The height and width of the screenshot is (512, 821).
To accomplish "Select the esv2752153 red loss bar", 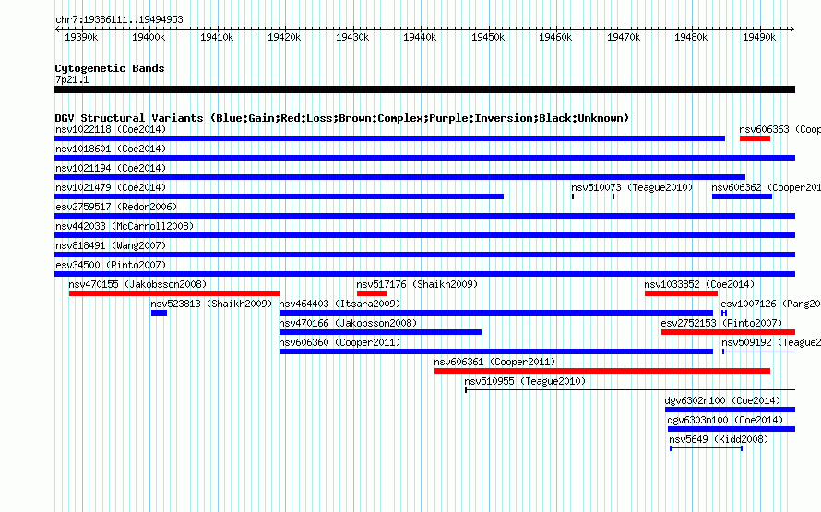I will (x=729, y=332).
